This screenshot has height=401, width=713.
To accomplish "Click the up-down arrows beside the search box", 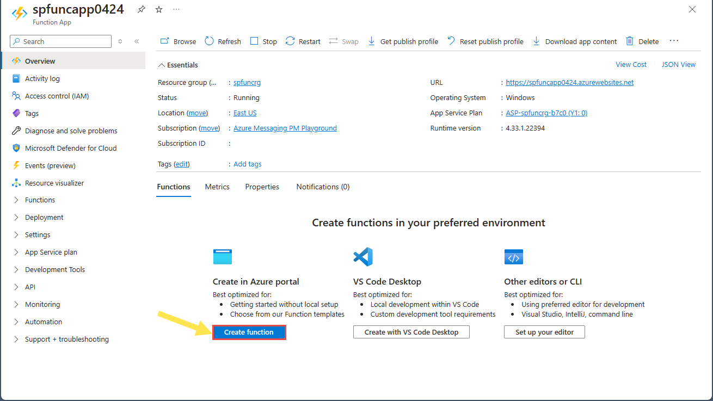I will [120, 41].
